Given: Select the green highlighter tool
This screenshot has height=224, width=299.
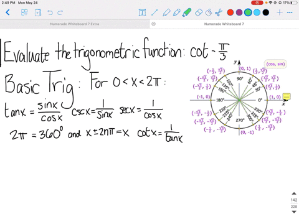Looking at the screenshot, I should pos(186,12).
